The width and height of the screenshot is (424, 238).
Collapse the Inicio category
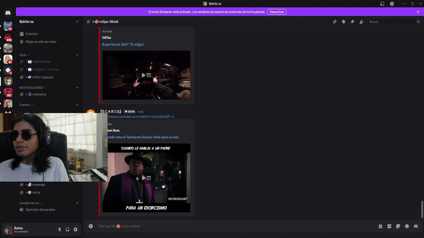(x=25, y=55)
